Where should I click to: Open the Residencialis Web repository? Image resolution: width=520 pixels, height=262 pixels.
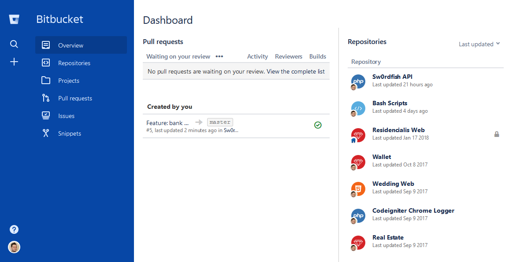(398, 130)
